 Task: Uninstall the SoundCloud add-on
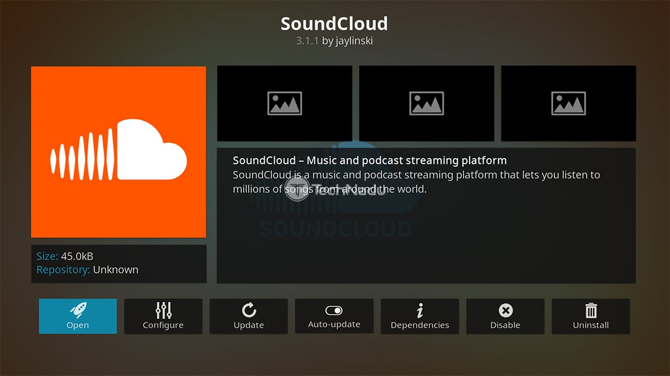[591, 316]
